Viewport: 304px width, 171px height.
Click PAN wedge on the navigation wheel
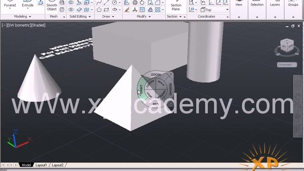tap(155, 104)
